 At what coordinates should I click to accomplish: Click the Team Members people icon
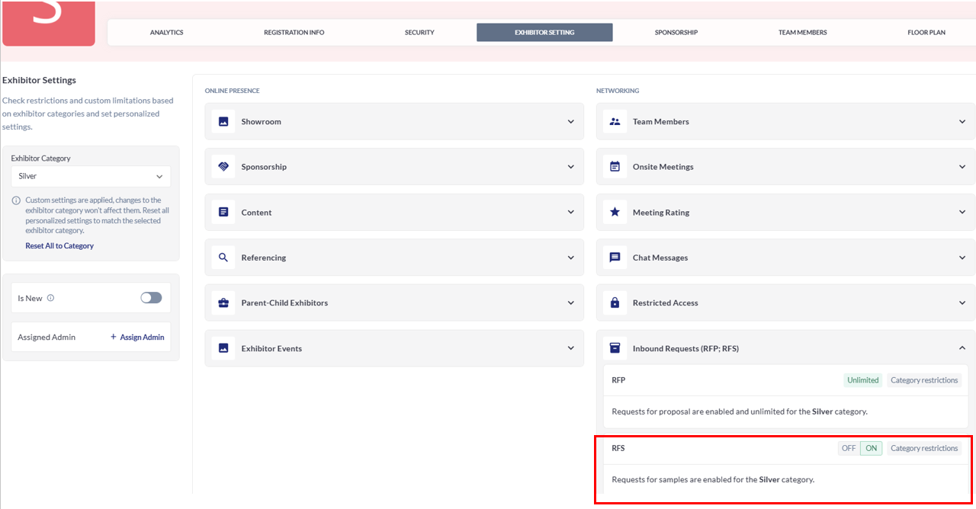tap(615, 122)
